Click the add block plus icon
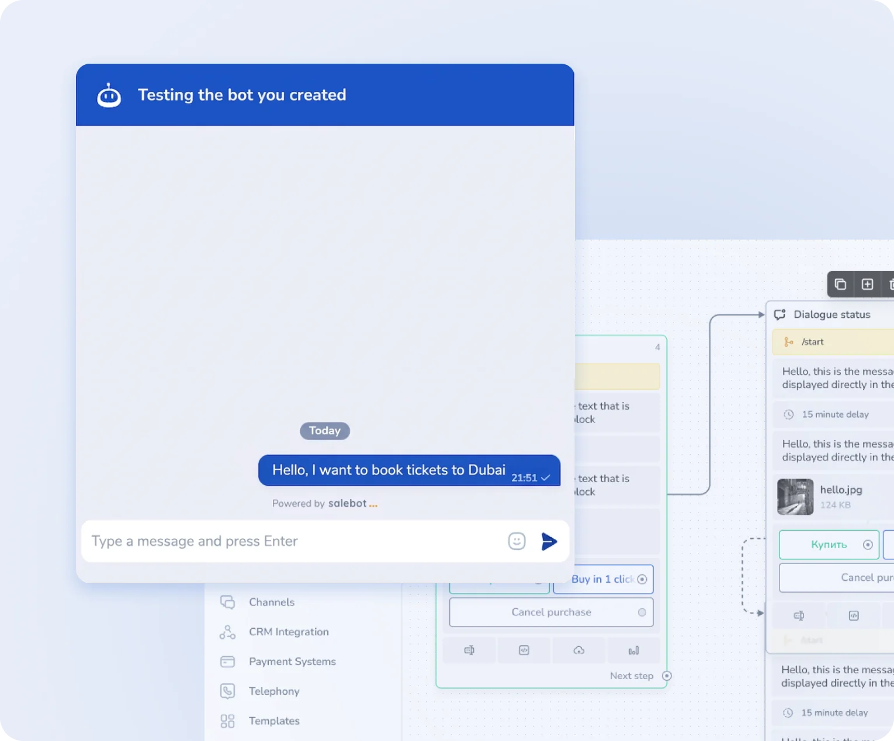This screenshot has width=894, height=741. point(867,285)
